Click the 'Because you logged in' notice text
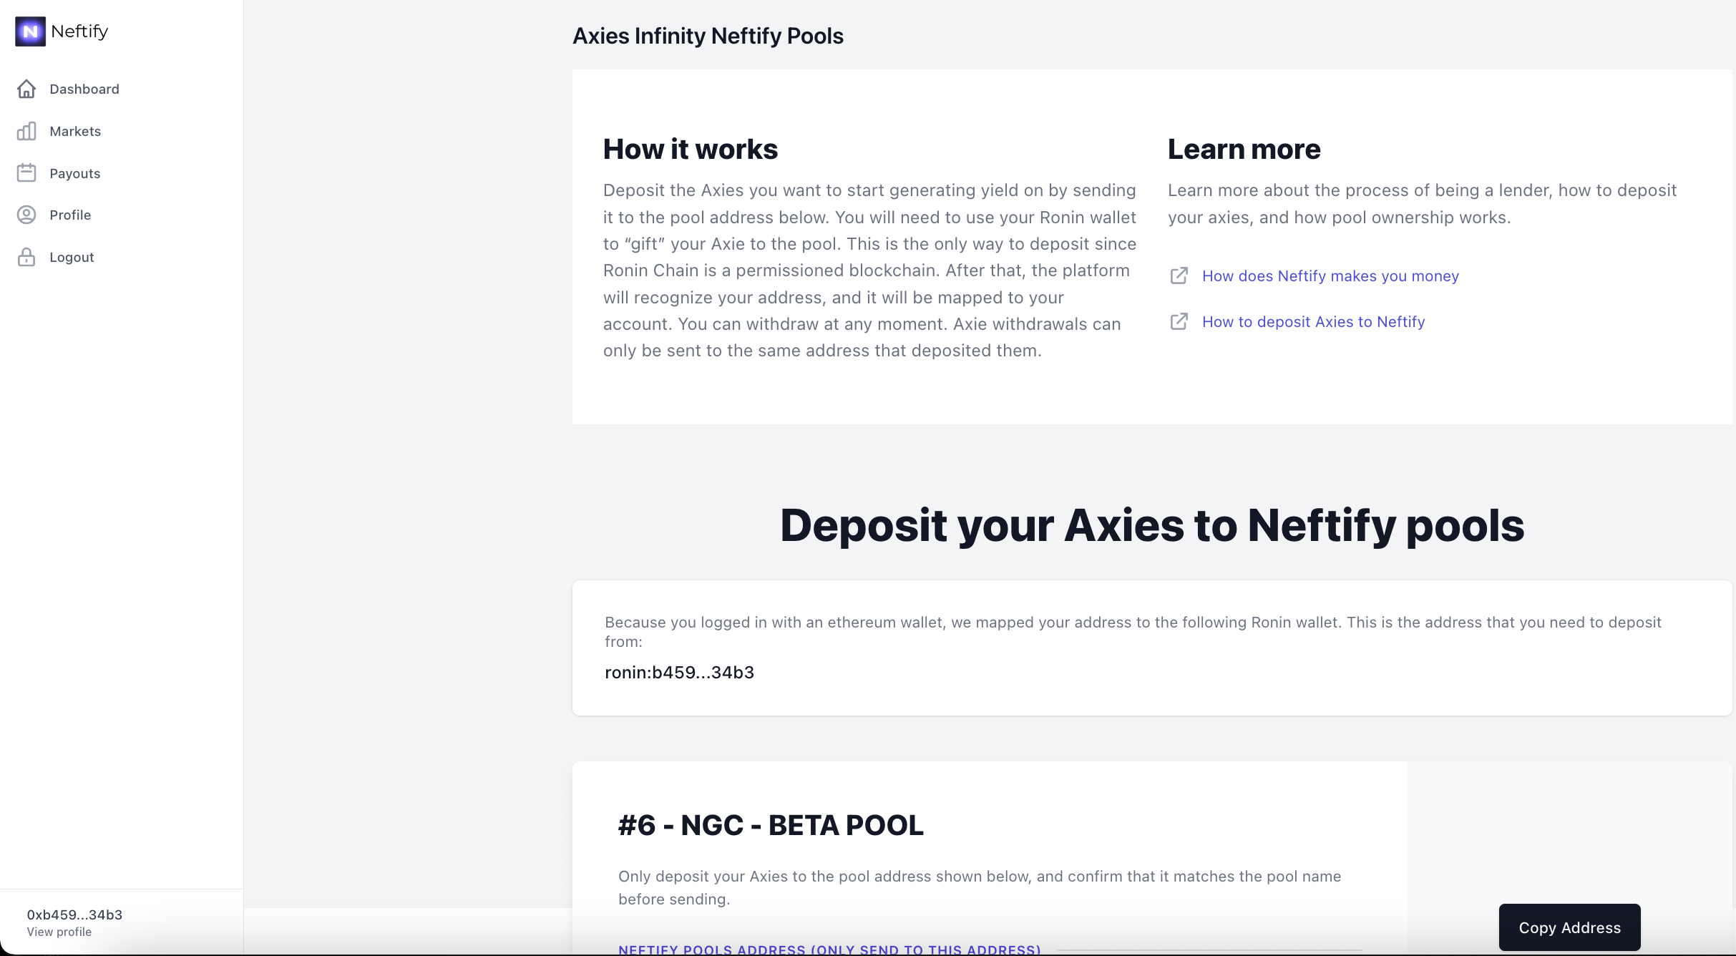Screen dimensions: 1736x956 1133,632
